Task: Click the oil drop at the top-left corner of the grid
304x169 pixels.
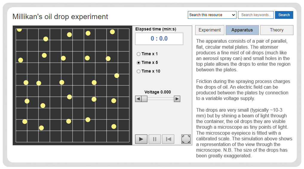Action: coord(19,29)
